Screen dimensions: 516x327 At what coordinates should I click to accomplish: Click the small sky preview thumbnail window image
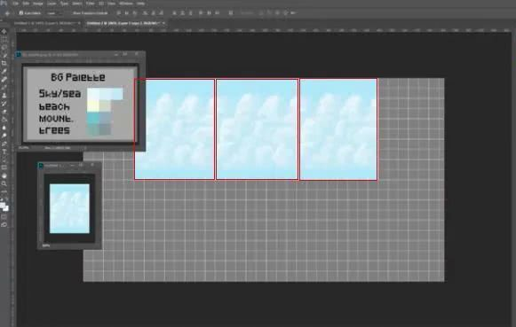[x=69, y=208]
